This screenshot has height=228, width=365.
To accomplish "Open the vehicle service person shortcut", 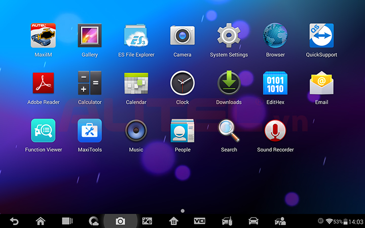I will tap(280, 221).
